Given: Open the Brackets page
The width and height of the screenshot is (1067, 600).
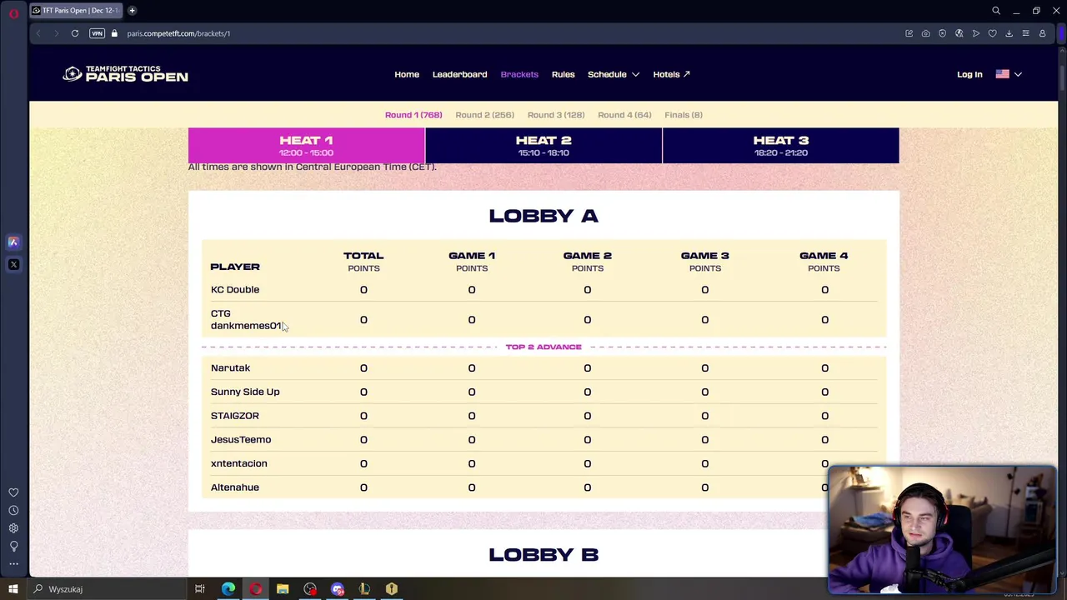Looking at the screenshot, I should click(x=519, y=74).
